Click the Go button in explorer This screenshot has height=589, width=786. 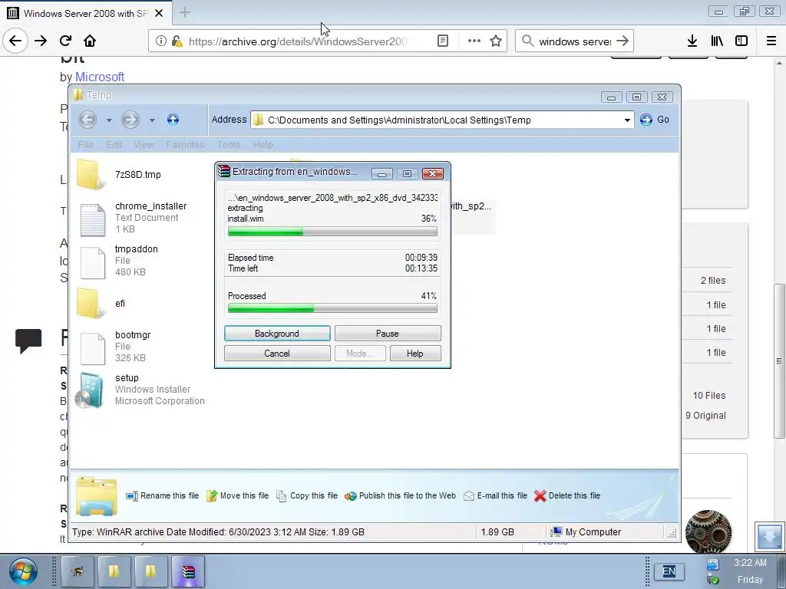656,120
